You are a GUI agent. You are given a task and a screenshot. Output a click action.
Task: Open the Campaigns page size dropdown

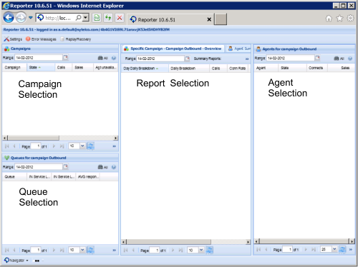pos(82,146)
